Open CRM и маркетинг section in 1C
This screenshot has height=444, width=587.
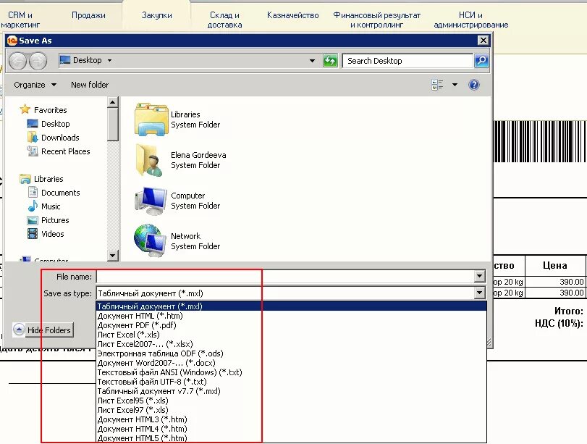point(20,20)
